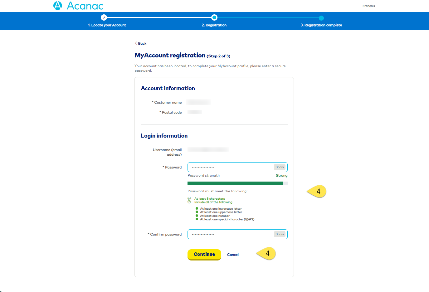429x292 pixels.
Task: Select the '2. Registration' step label
Action: 214,25
